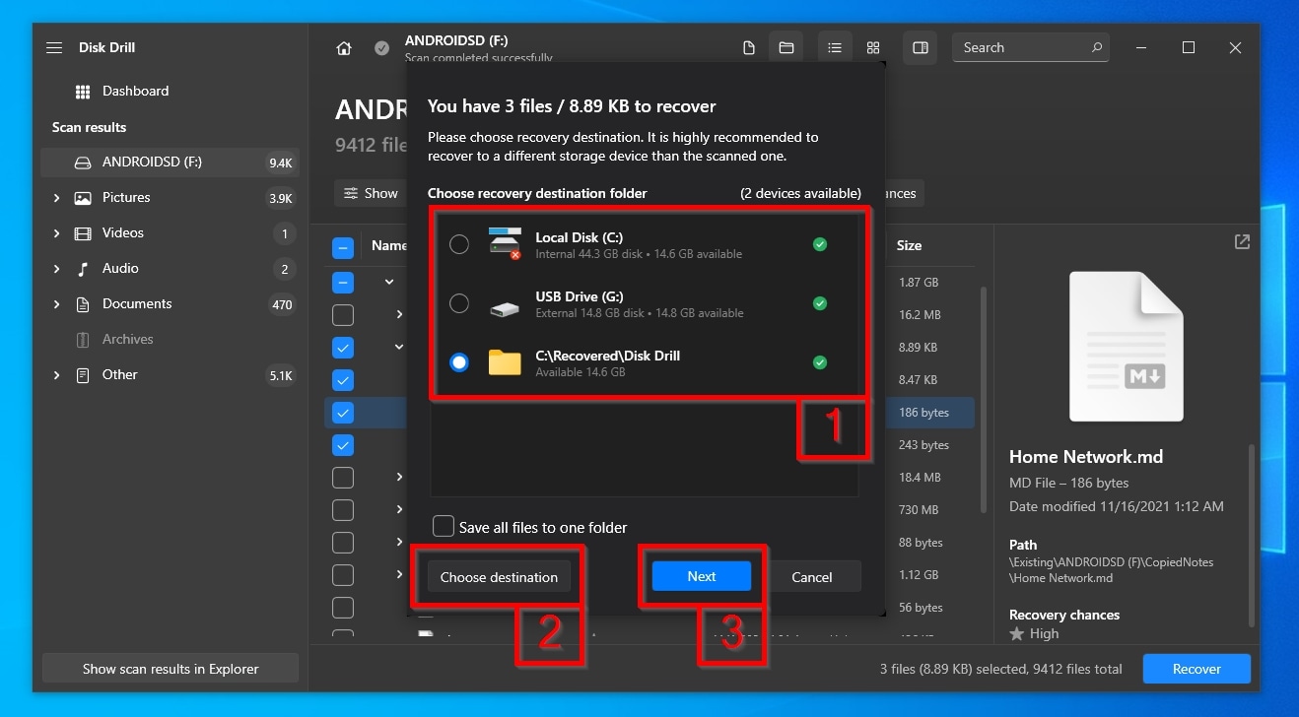Image resolution: width=1299 pixels, height=717 pixels.
Task: Click the Archives category icon
Action: click(84, 340)
